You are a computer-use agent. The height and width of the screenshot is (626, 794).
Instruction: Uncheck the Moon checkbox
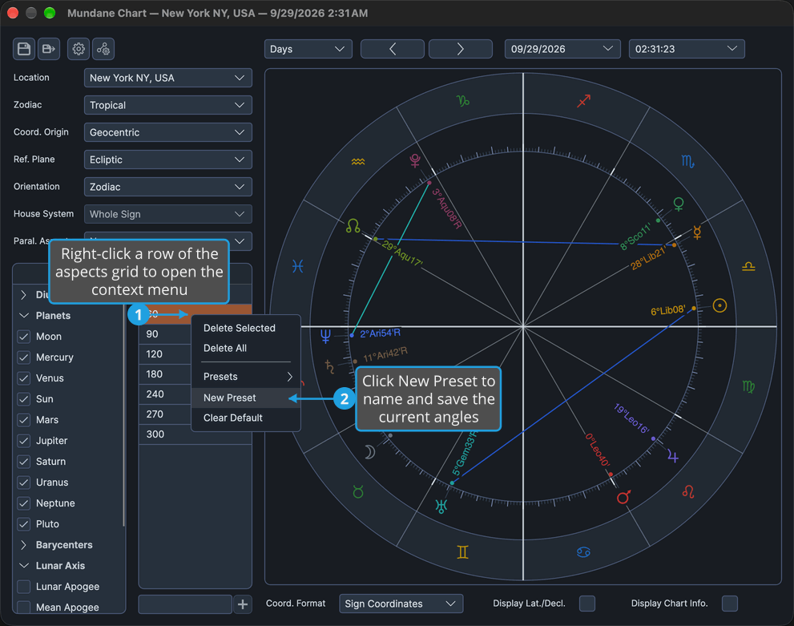tap(24, 337)
